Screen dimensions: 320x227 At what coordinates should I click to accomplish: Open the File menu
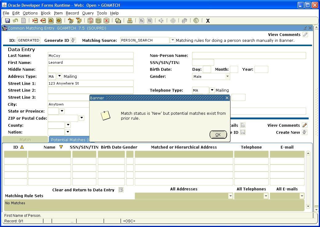tap(6, 13)
